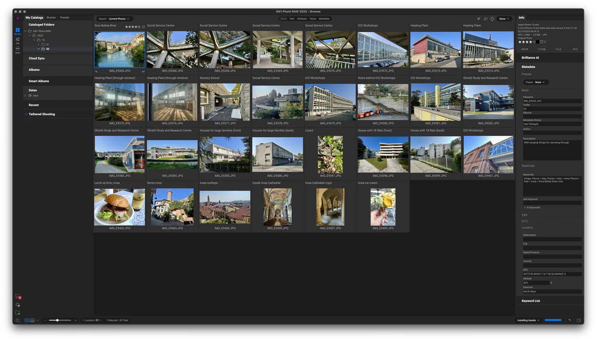Click the lightbulb tips icon
Screen dimensions: 597x341
click(x=492, y=19)
